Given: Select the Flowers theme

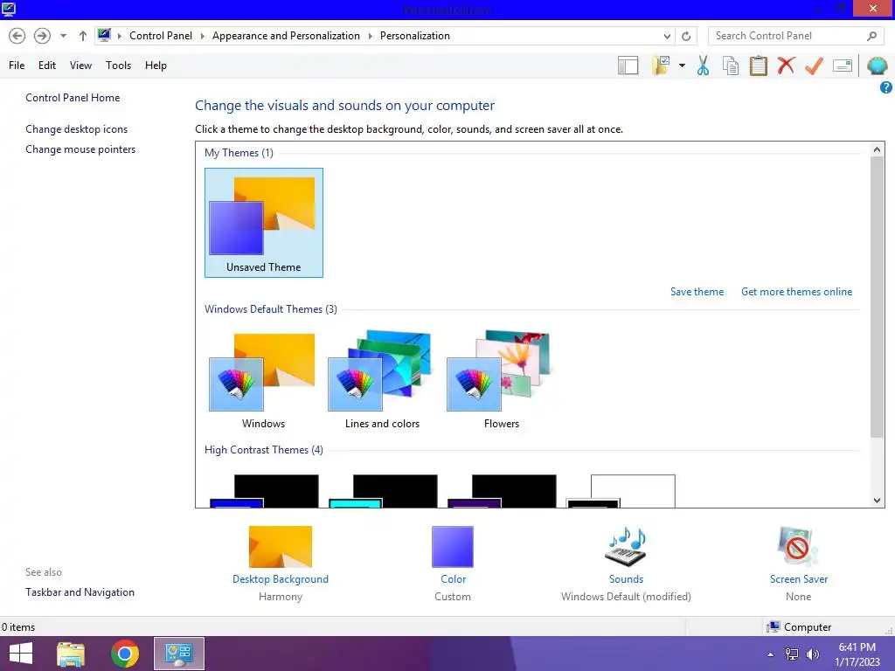Looking at the screenshot, I should coord(501,381).
